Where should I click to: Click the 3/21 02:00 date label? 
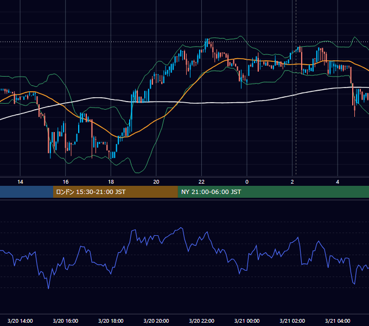(292, 321)
